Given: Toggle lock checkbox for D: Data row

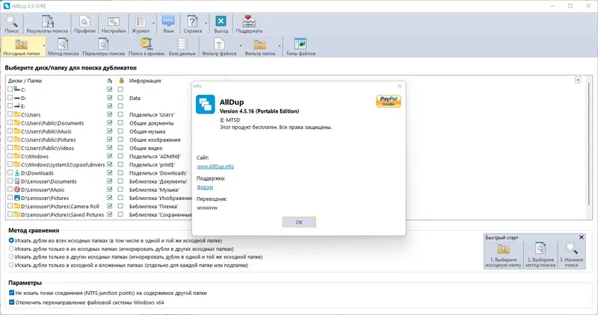Looking at the screenshot, I should 120,98.
